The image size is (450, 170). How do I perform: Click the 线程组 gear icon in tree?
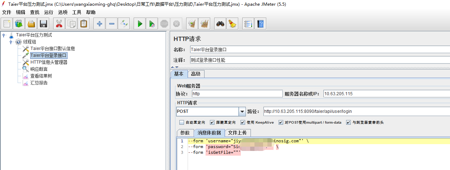click(18, 42)
